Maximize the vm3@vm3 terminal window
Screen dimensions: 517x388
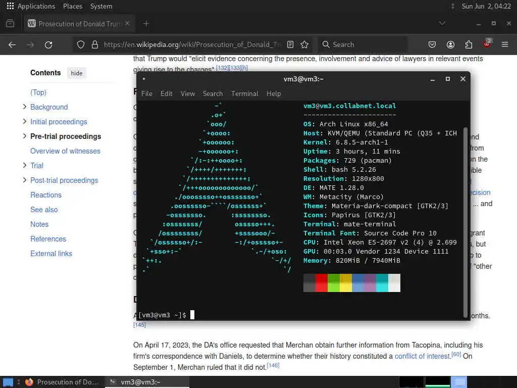(x=448, y=79)
